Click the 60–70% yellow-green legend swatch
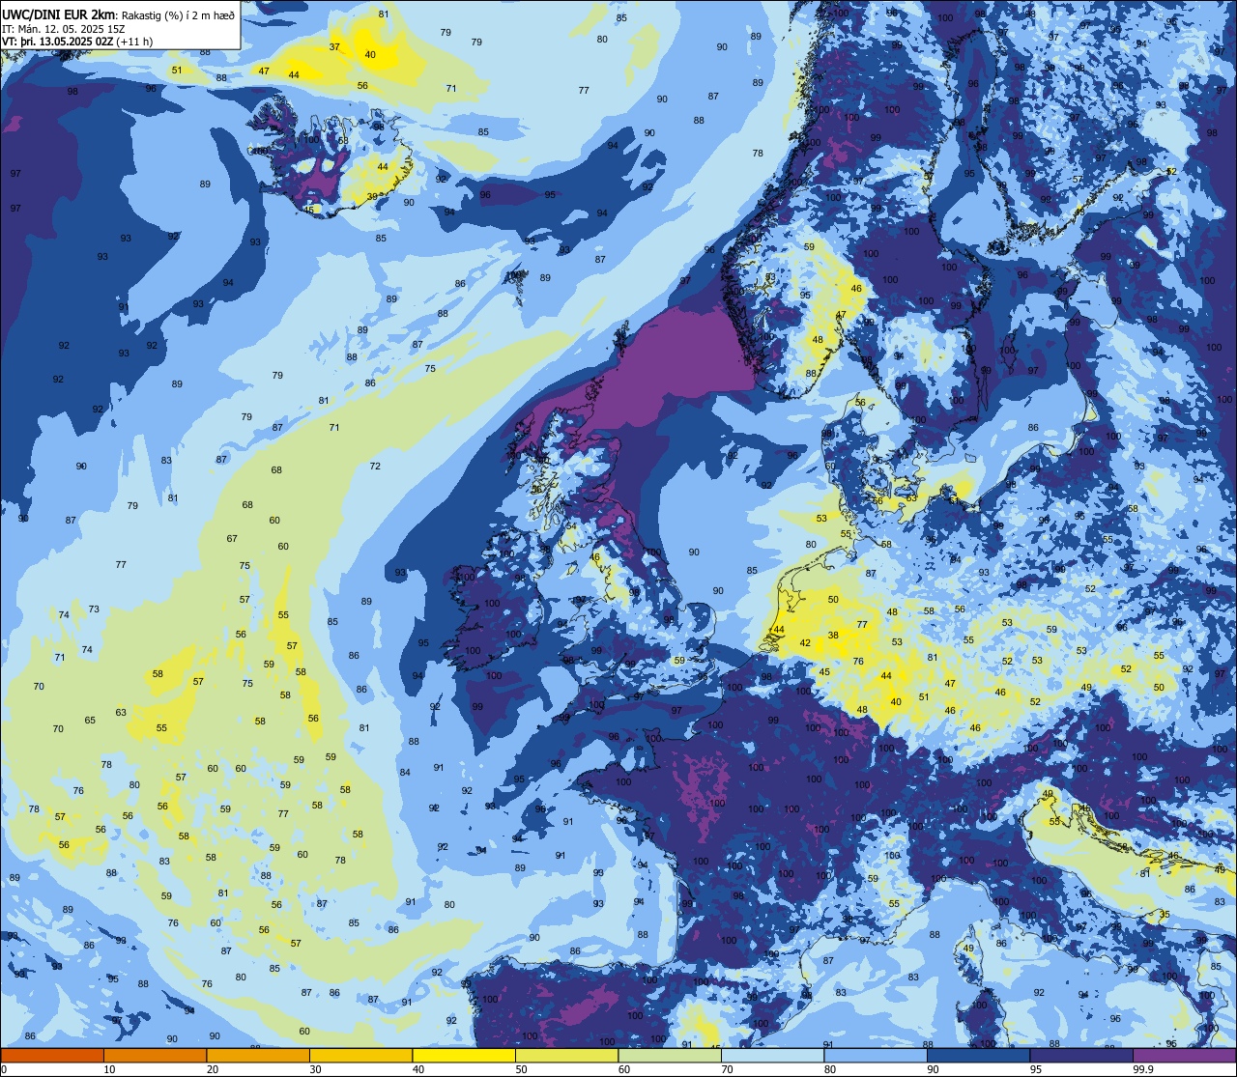This screenshot has height=1077, width=1237. coord(670,1055)
